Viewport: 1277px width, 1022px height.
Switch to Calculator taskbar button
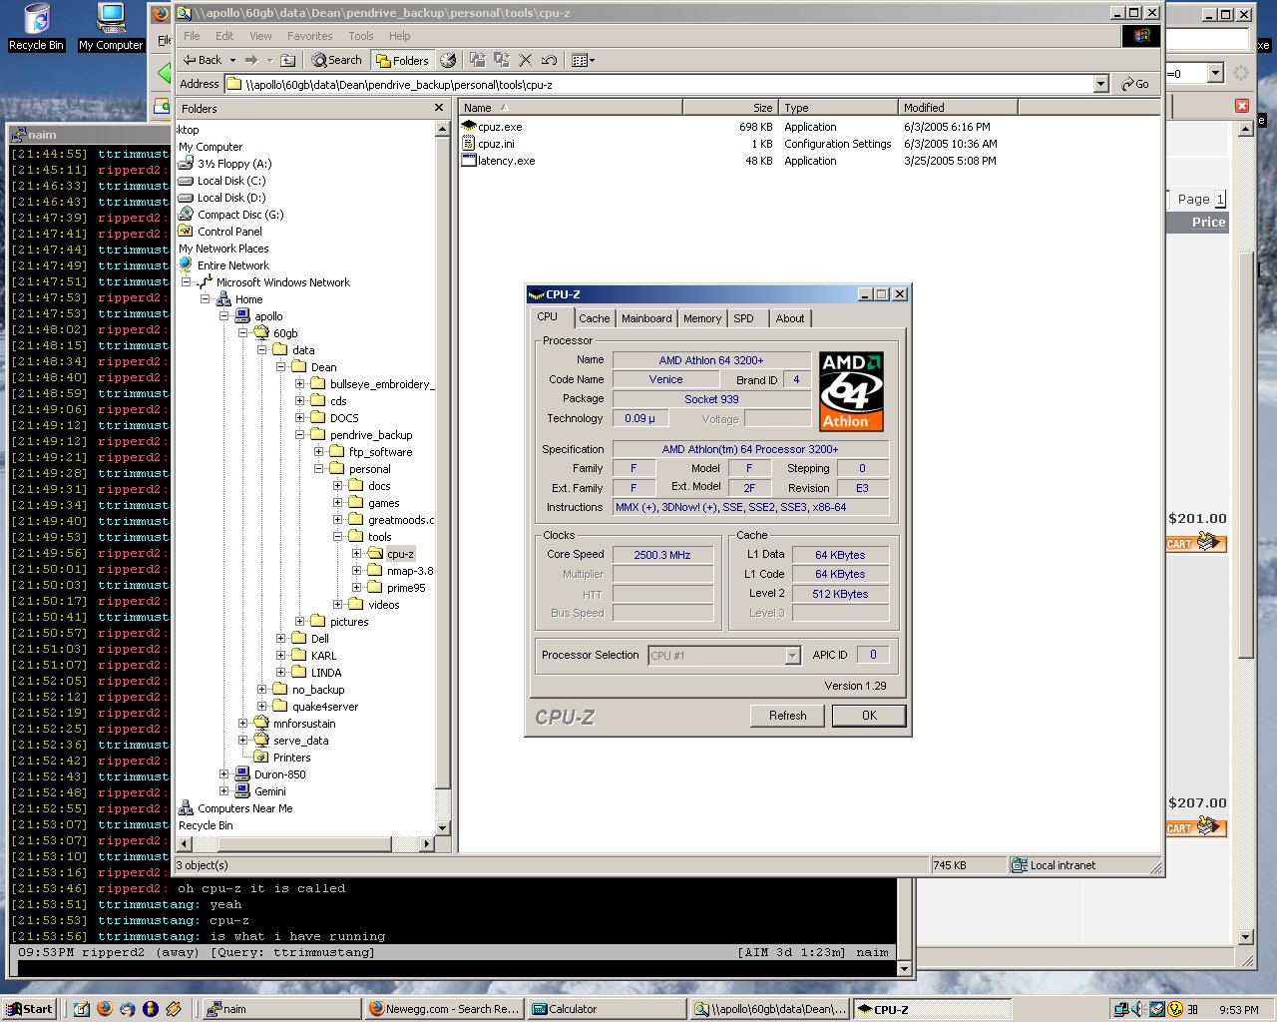click(x=607, y=1009)
